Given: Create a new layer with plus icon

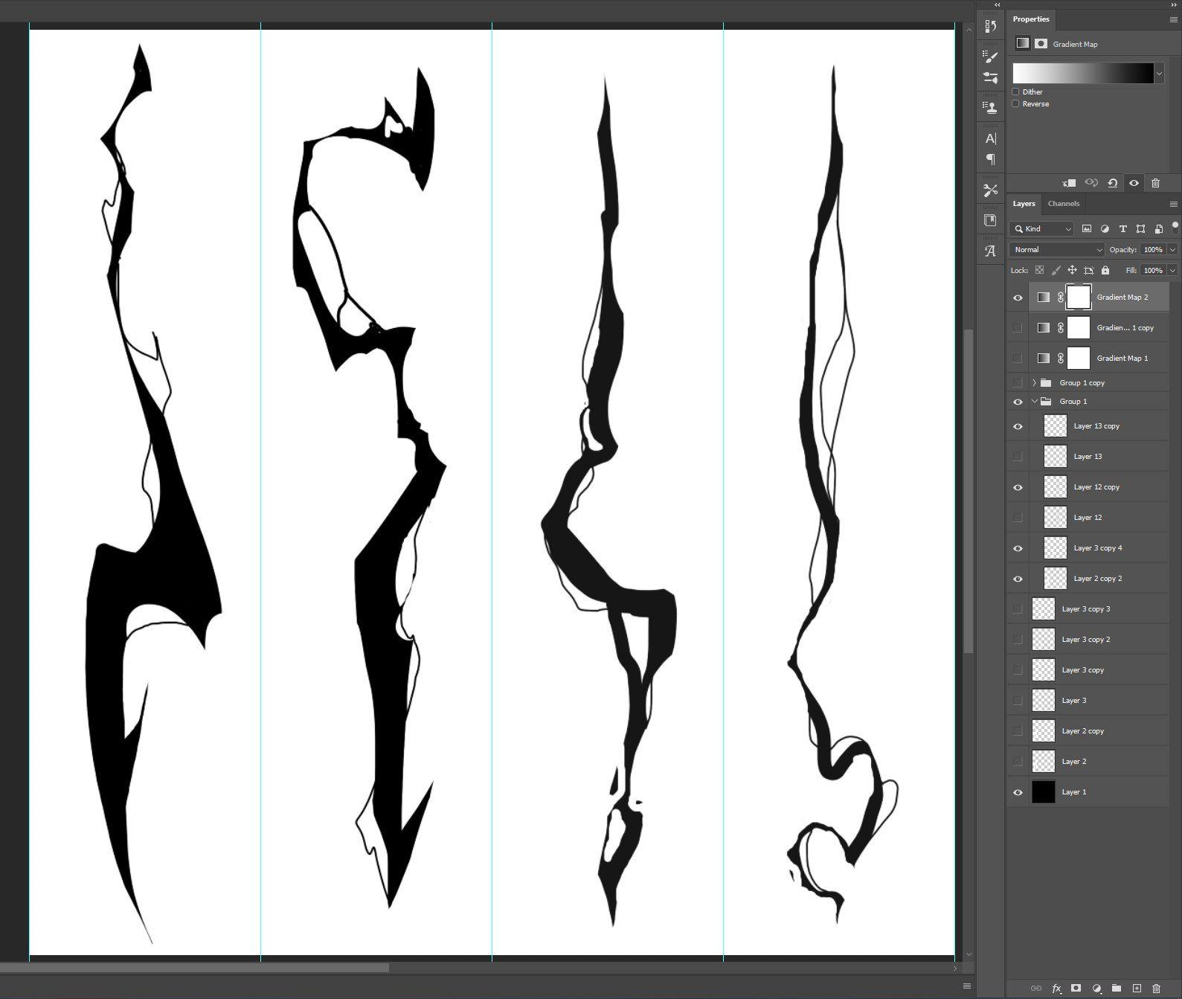Looking at the screenshot, I should tap(1137, 989).
